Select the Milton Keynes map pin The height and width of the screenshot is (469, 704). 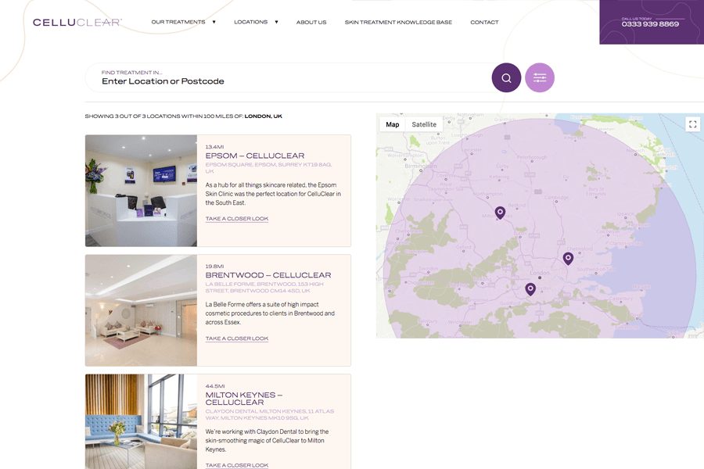(500, 213)
